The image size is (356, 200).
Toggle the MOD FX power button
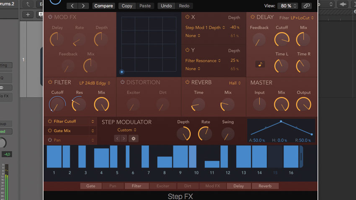point(50,17)
